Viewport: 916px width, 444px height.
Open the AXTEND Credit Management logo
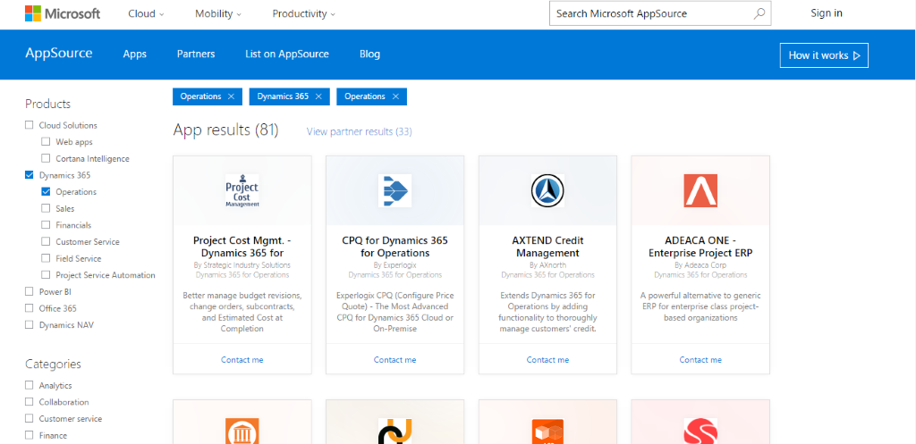tap(547, 191)
